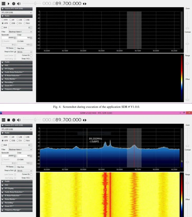Open the gear configuration icon in the upper window
Screen dimensions: 192x217
14,4
